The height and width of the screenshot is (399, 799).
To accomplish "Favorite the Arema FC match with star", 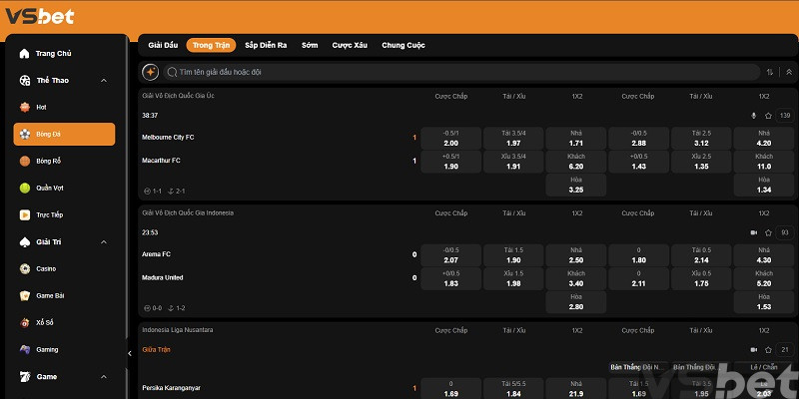I will tap(768, 232).
